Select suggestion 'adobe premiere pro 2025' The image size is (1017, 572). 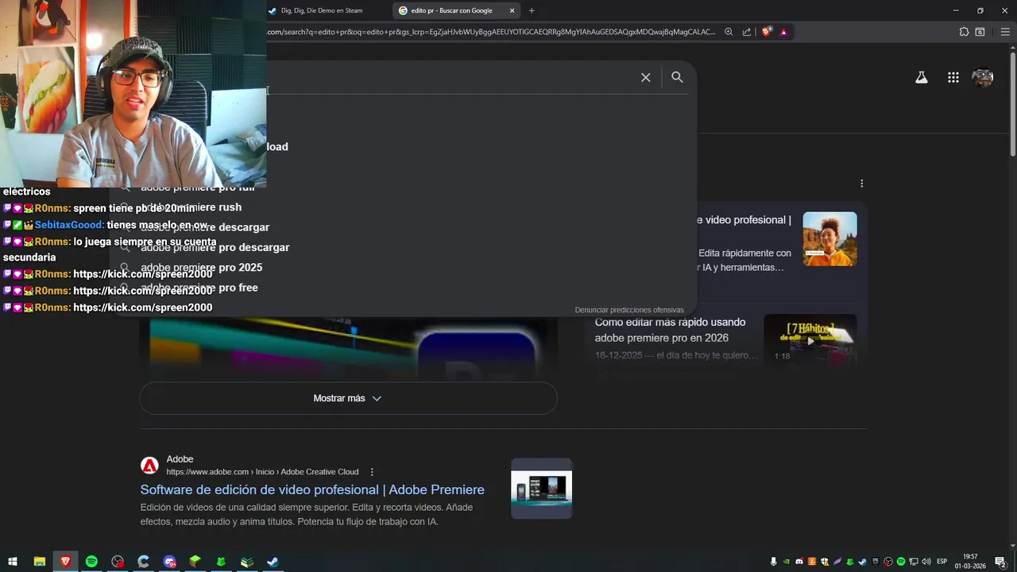pos(201,268)
